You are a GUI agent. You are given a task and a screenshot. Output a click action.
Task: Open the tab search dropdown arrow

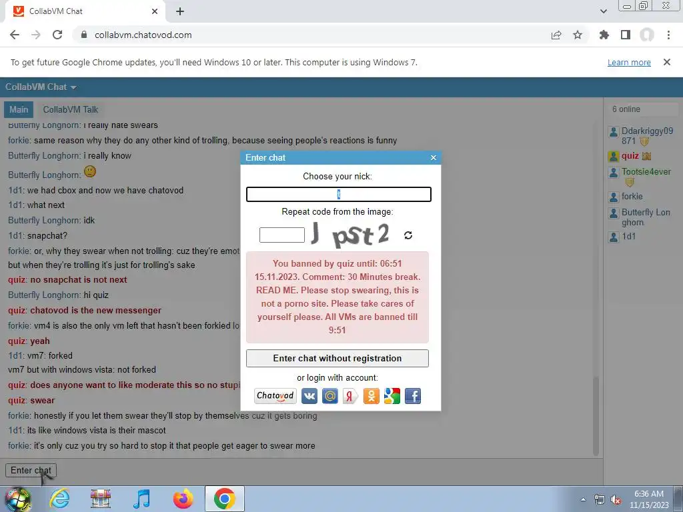[603, 11]
